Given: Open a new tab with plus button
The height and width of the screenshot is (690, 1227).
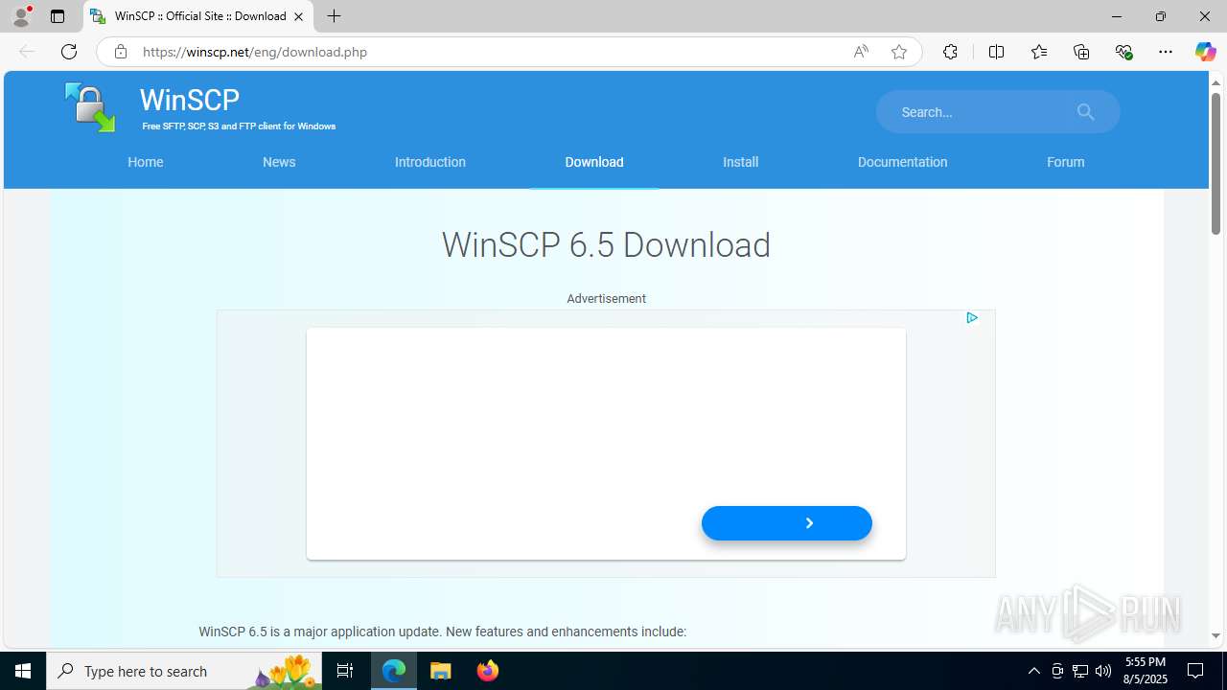Looking at the screenshot, I should click(x=334, y=16).
